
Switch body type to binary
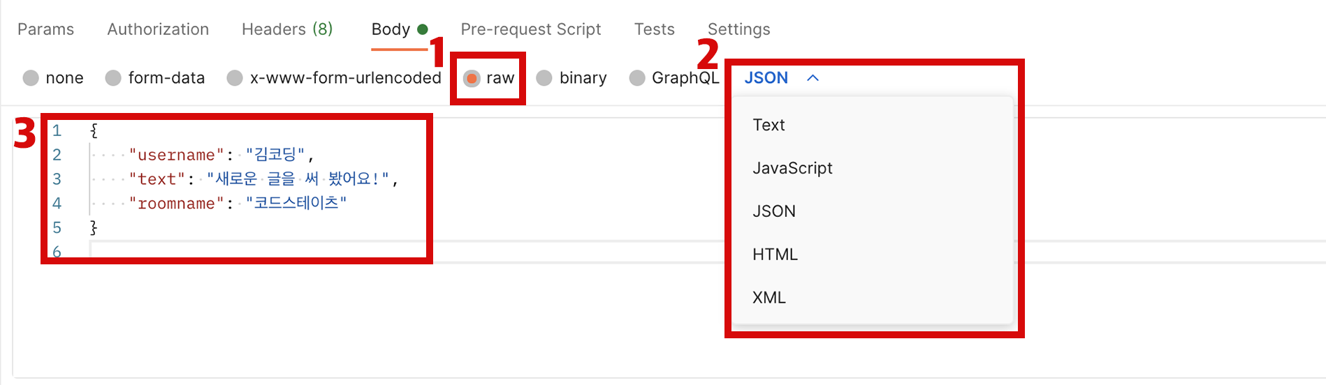(544, 78)
